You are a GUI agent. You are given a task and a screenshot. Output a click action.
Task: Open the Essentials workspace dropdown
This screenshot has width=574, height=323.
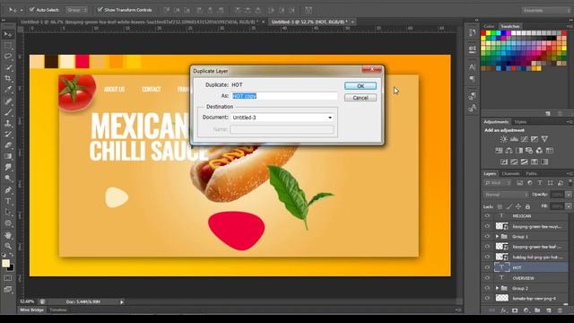[545, 10]
